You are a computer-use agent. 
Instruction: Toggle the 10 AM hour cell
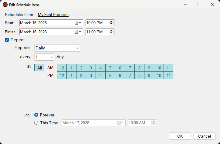pyautogui.click(x=159, y=68)
